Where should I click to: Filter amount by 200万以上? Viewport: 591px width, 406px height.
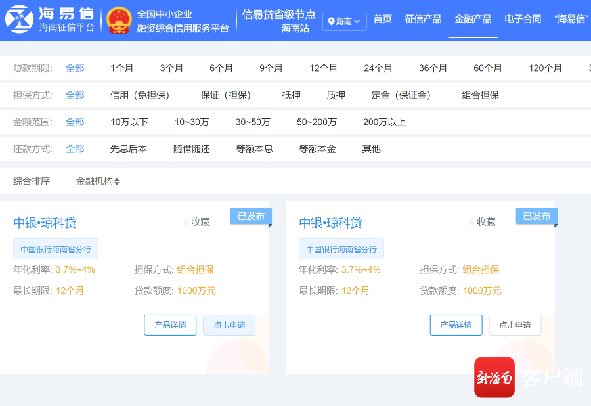click(x=384, y=122)
